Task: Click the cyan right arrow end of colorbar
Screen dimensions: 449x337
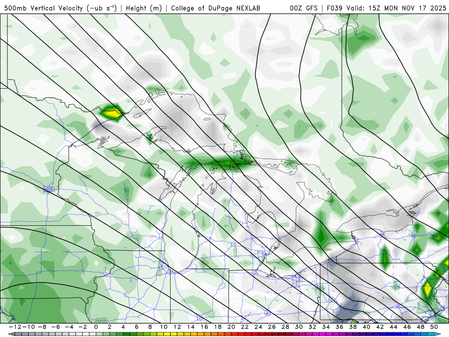Action: click(x=438, y=334)
